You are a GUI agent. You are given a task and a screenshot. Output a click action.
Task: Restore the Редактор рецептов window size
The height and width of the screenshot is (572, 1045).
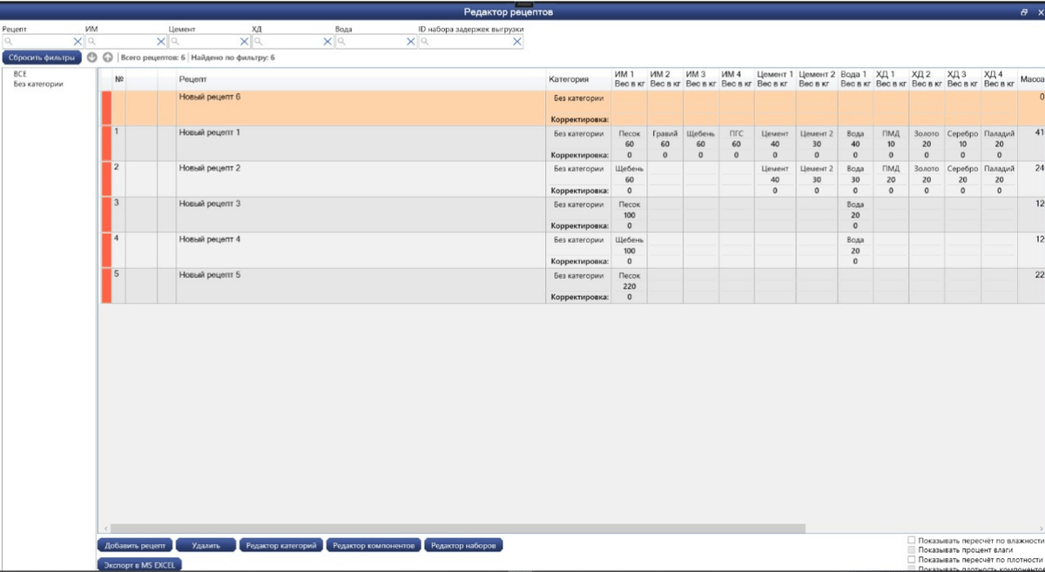pos(1024,12)
